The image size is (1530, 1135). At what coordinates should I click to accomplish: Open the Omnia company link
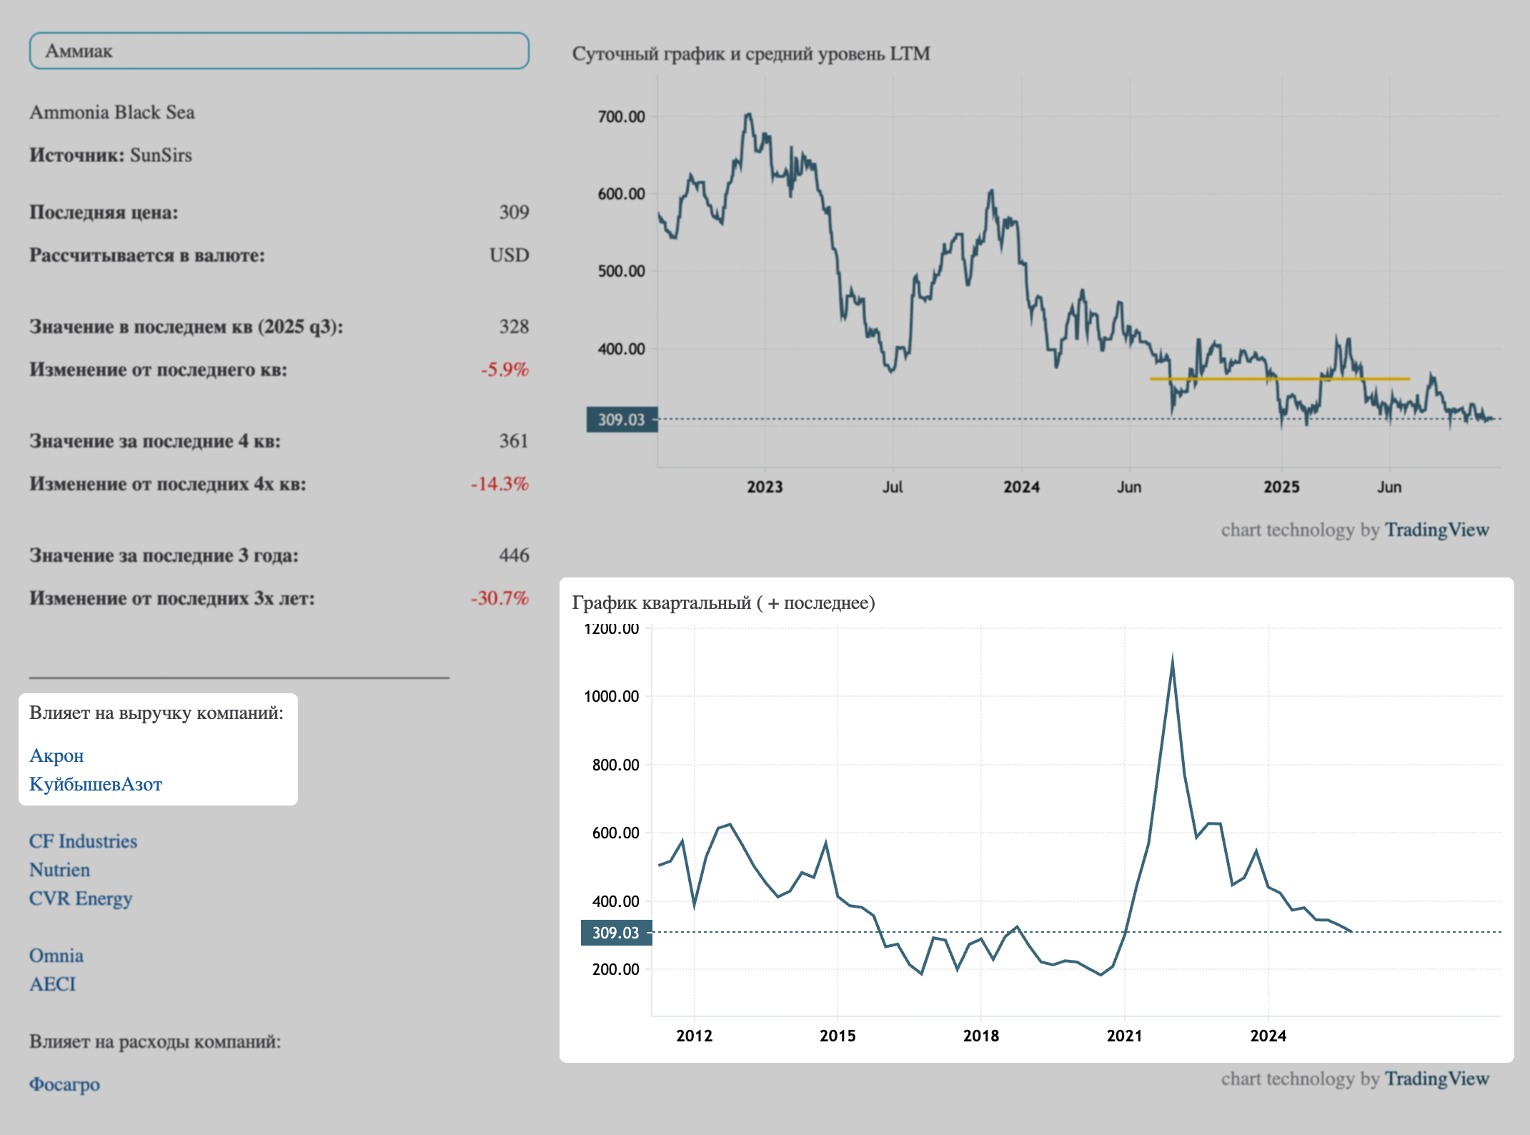(x=56, y=956)
